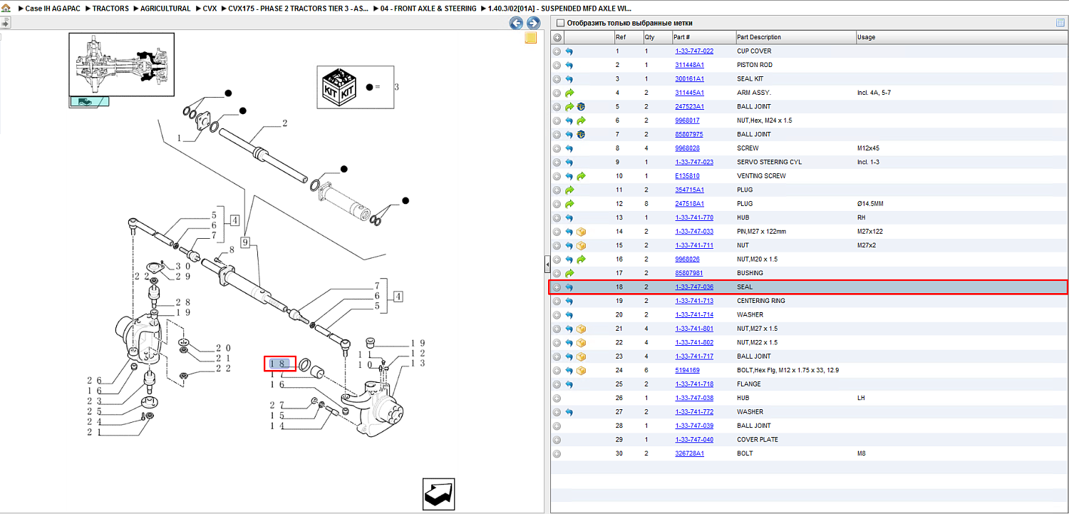Click the previous figure arrow button

tap(516, 24)
